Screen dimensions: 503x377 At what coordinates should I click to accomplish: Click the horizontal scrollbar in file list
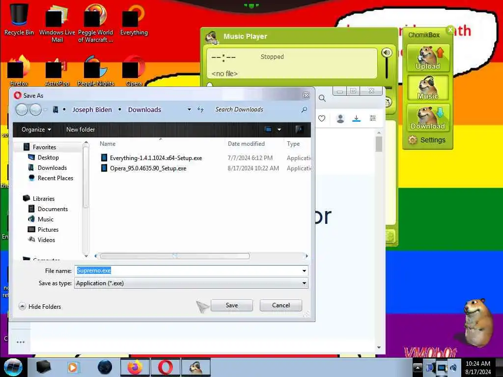pos(175,256)
